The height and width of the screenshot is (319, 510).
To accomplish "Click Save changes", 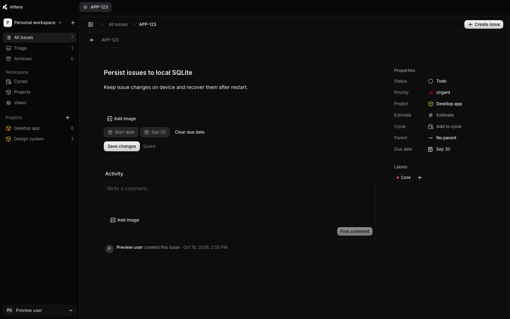I will coord(122,146).
